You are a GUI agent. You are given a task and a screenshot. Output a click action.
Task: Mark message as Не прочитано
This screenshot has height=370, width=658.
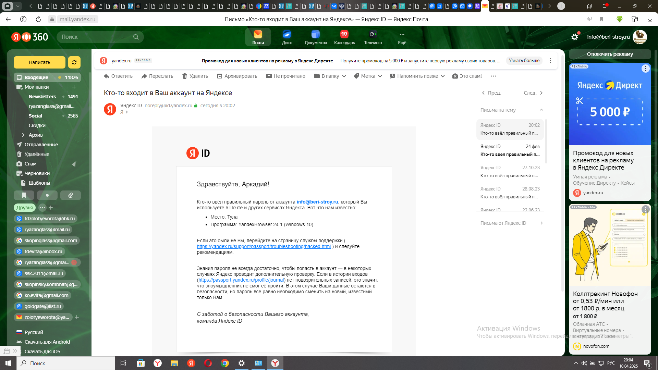[x=286, y=76]
